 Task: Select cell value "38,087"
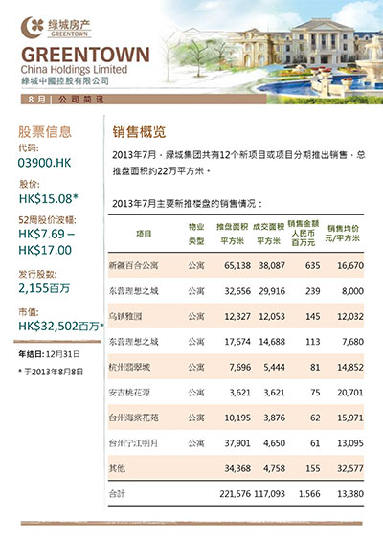[272, 265]
